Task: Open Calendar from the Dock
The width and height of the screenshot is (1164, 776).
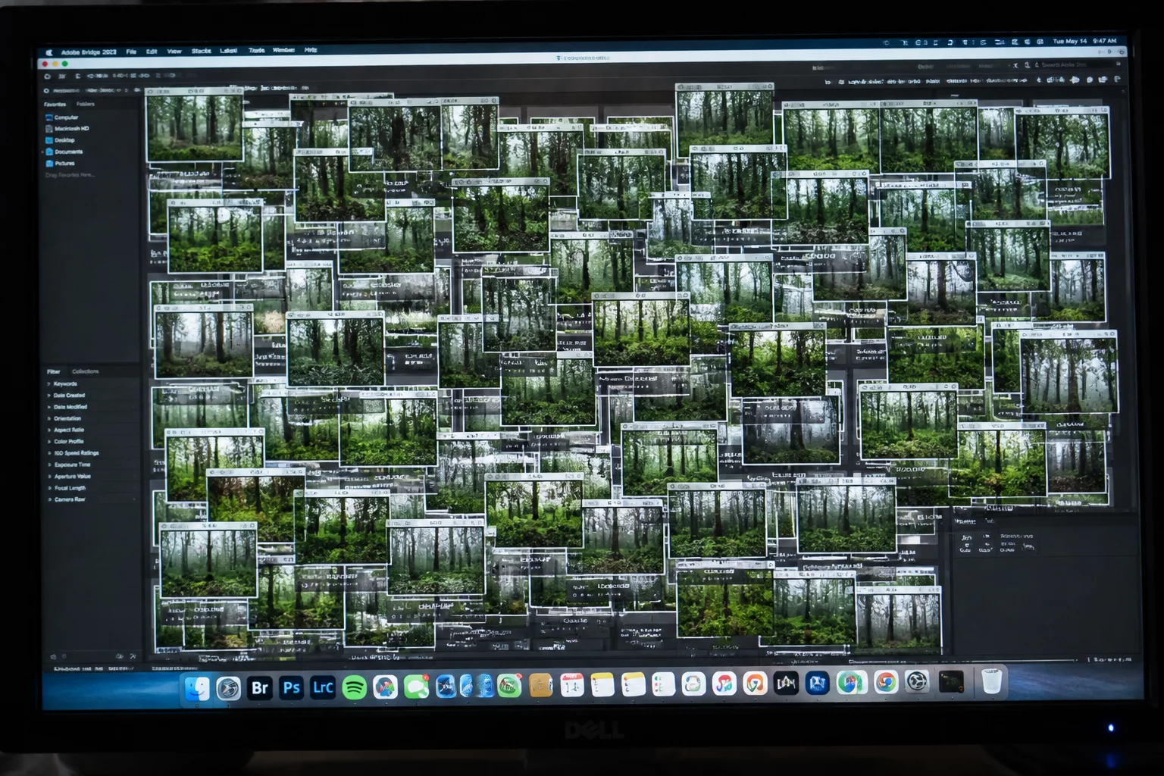Action: click(x=572, y=686)
